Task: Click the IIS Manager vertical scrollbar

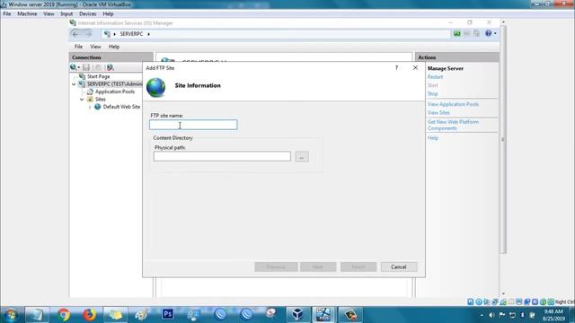Action: pyautogui.click(x=503, y=139)
